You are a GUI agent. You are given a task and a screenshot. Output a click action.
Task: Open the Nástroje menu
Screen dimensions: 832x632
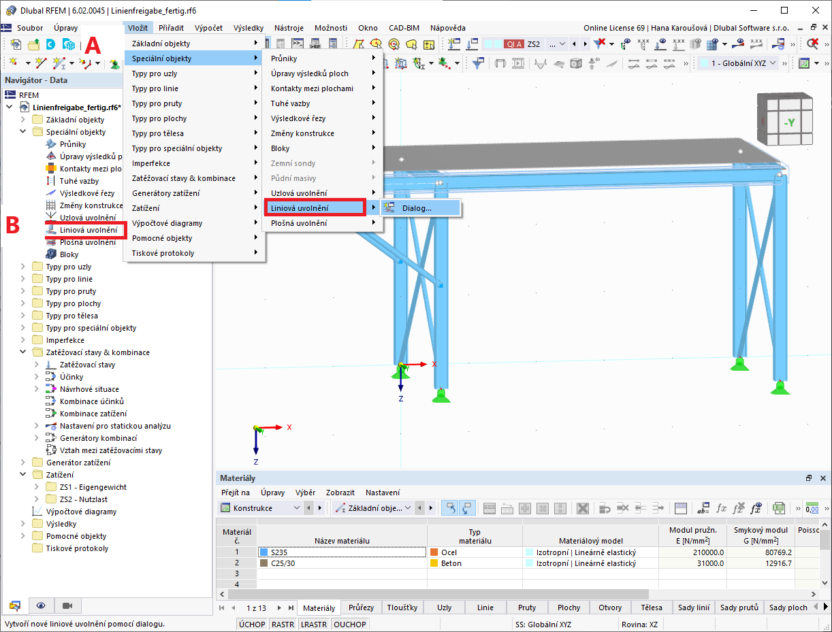(289, 28)
